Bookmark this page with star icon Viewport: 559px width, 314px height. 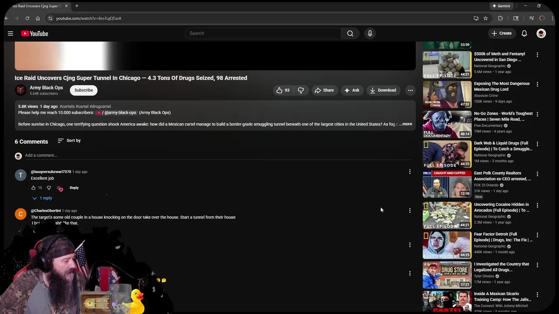click(485, 18)
